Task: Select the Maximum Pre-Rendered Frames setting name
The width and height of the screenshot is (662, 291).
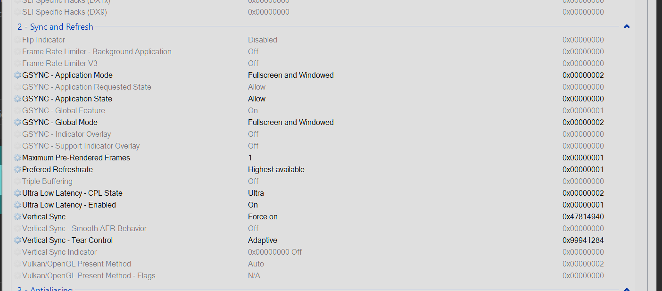Action: pyautogui.click(x=76, y=158)
